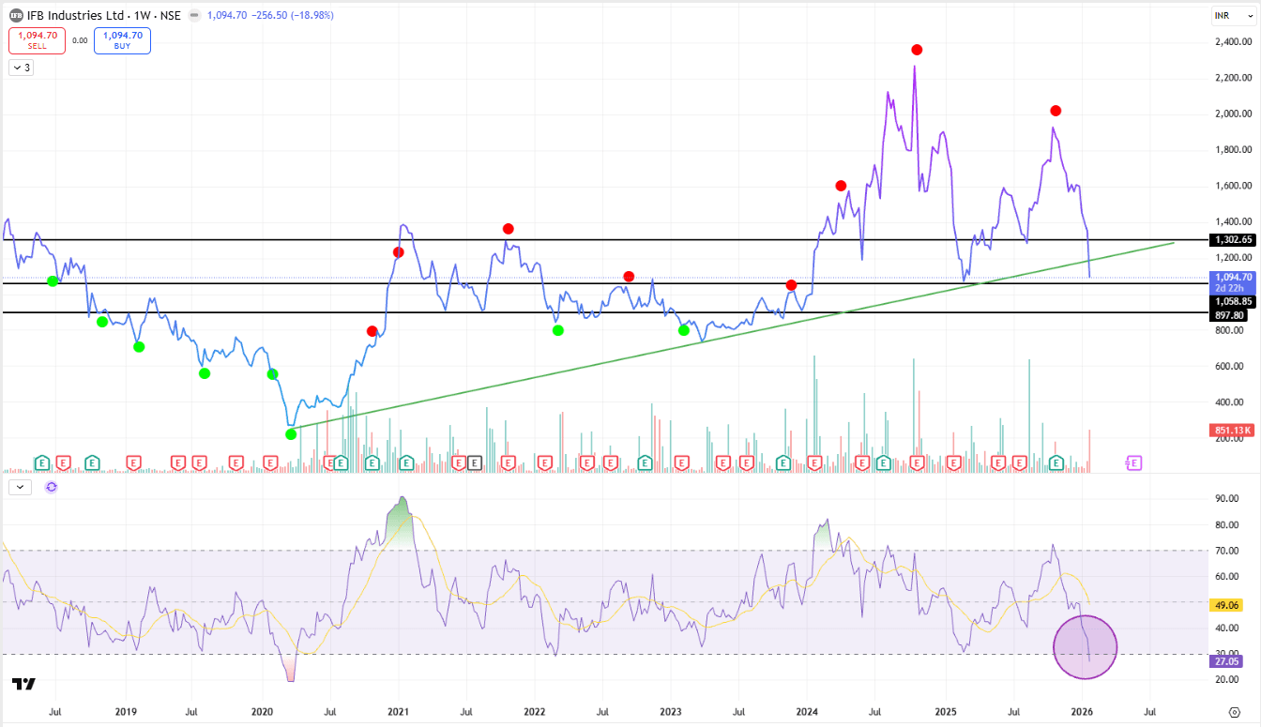
Task: Click the gray earnings marker icon
Action: 474,462
